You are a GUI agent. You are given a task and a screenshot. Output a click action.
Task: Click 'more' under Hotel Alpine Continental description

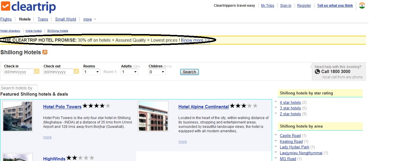pos(182,142)
